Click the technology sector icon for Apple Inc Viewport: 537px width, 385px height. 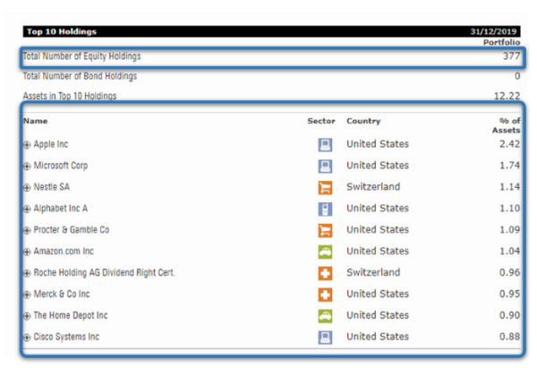(325, 144)
